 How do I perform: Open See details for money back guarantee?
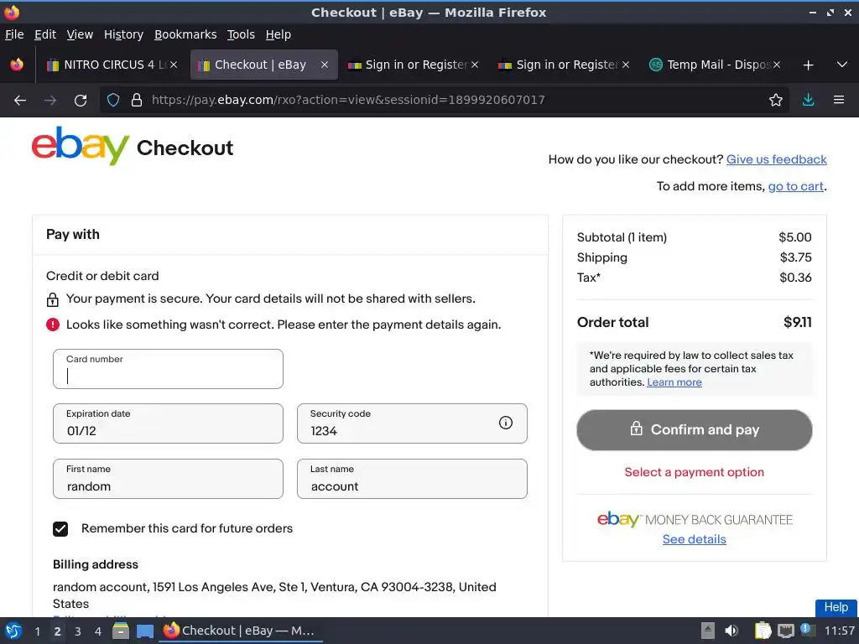(x=694, y=539)
